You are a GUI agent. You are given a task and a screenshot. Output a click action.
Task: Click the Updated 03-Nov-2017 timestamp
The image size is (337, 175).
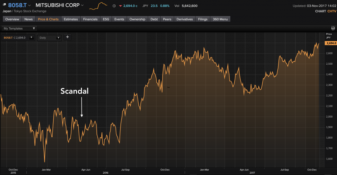click(314, 6)
